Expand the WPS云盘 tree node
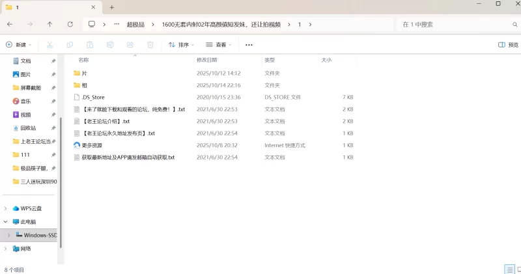Viewport: 521px width, 274px height. [7, 208]
